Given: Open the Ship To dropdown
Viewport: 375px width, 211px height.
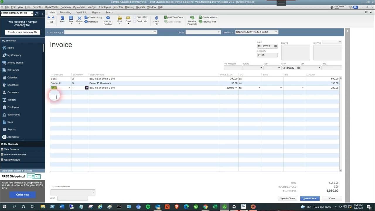Looking at the screenshot, I should [x=340, y=42].
